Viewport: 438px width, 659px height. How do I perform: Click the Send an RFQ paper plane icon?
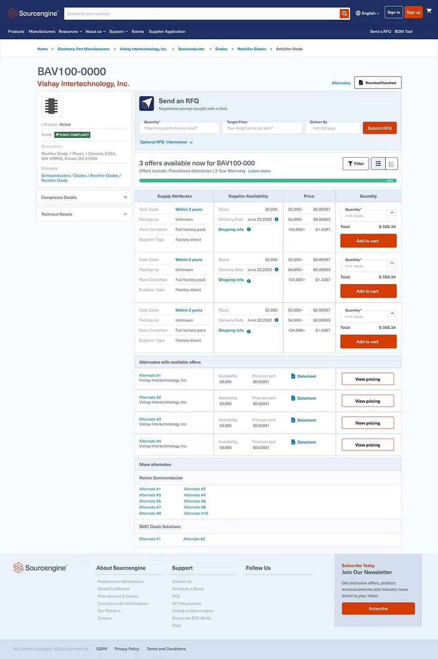coord(147,103)
